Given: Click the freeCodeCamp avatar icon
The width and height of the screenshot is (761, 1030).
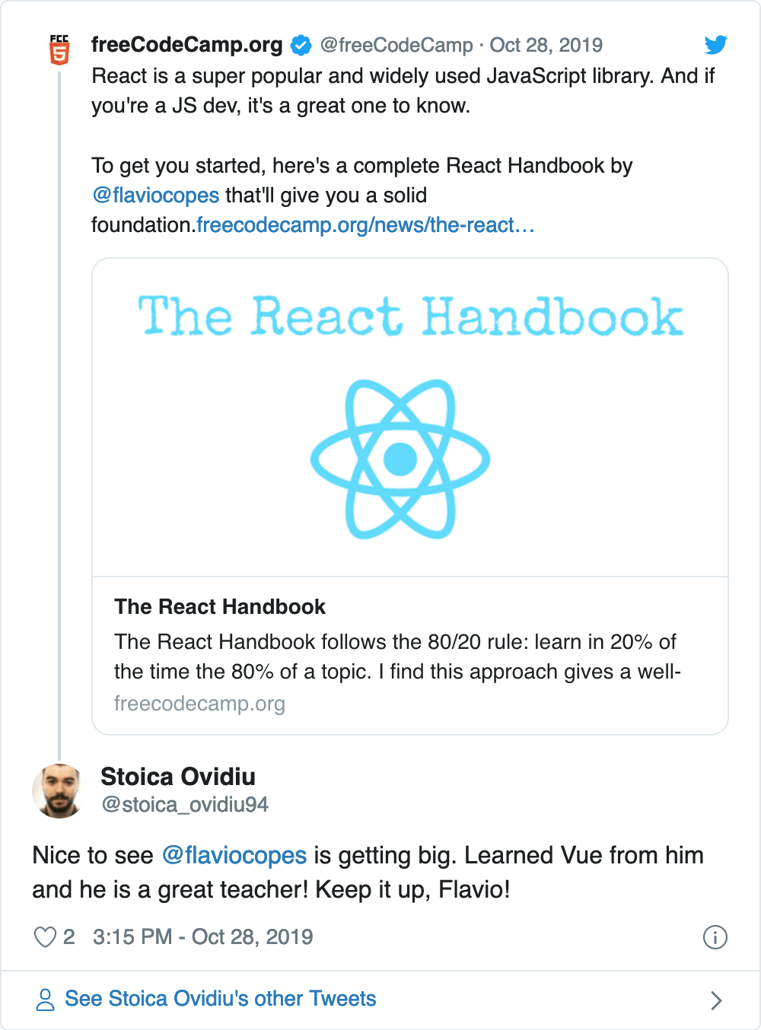Looking at the screenshot, I should tap(59, 50).
